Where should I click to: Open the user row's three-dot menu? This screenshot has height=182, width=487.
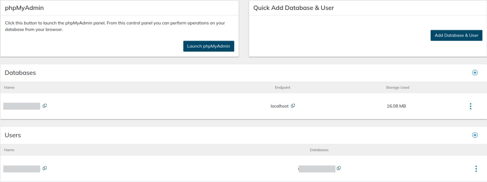476,169
